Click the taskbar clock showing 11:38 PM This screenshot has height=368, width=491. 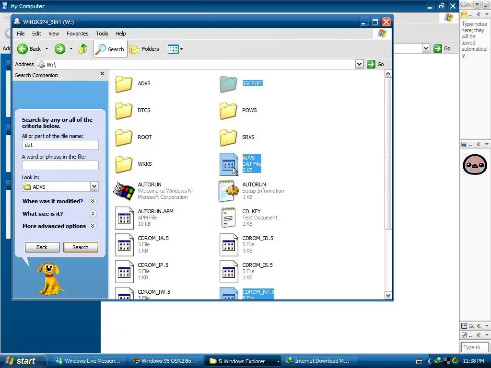pyautogui.click(x=473, y=361)
